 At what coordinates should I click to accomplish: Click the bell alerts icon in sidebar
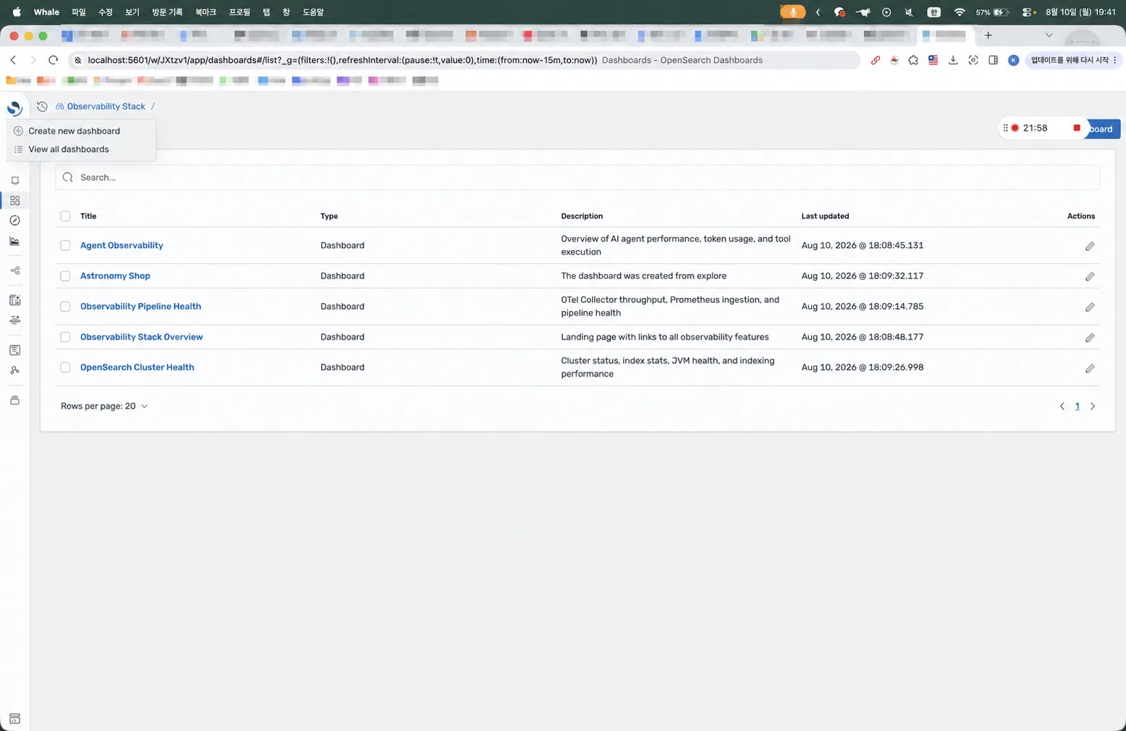(14, 181)
